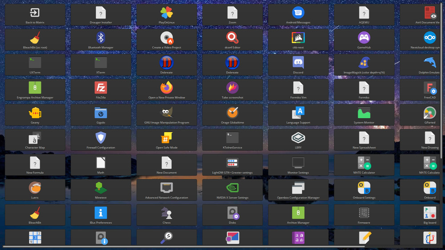Viewport: 445px width, 250px height.
Task: Launch System Monitor
Action: pyautogui.click(x=364, y=115)
